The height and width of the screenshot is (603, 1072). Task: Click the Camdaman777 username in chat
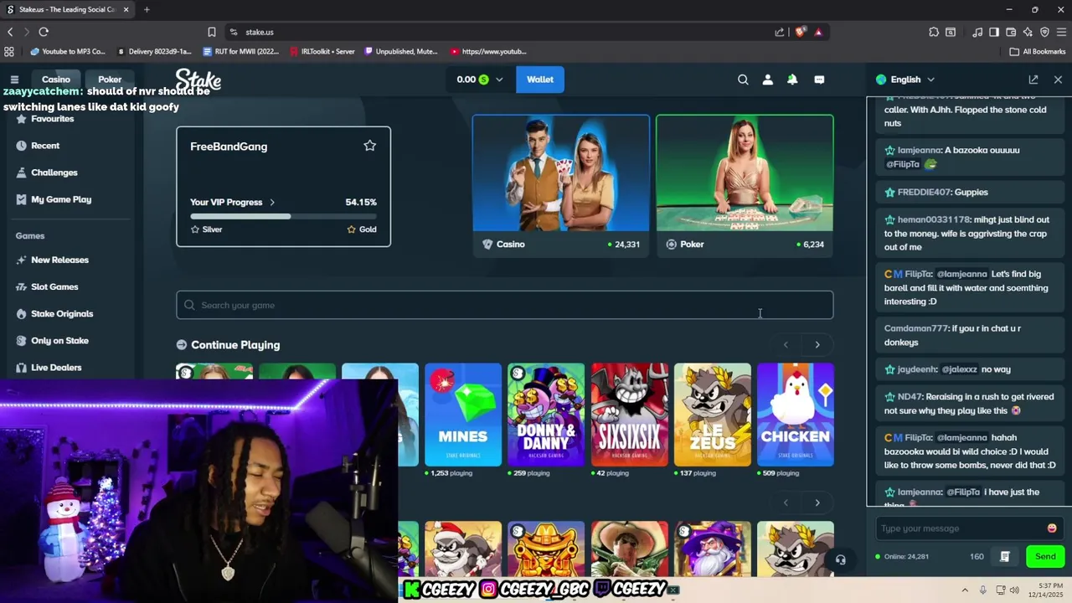(917, 328)
